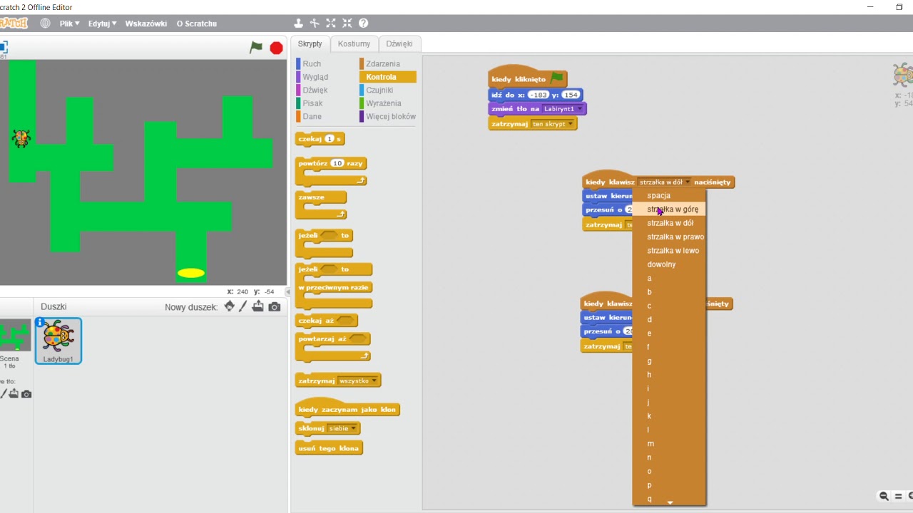This screenshot has width=913, height=513.
Task: Switch to the Kostiumy tab
Action: coord(354,43)
